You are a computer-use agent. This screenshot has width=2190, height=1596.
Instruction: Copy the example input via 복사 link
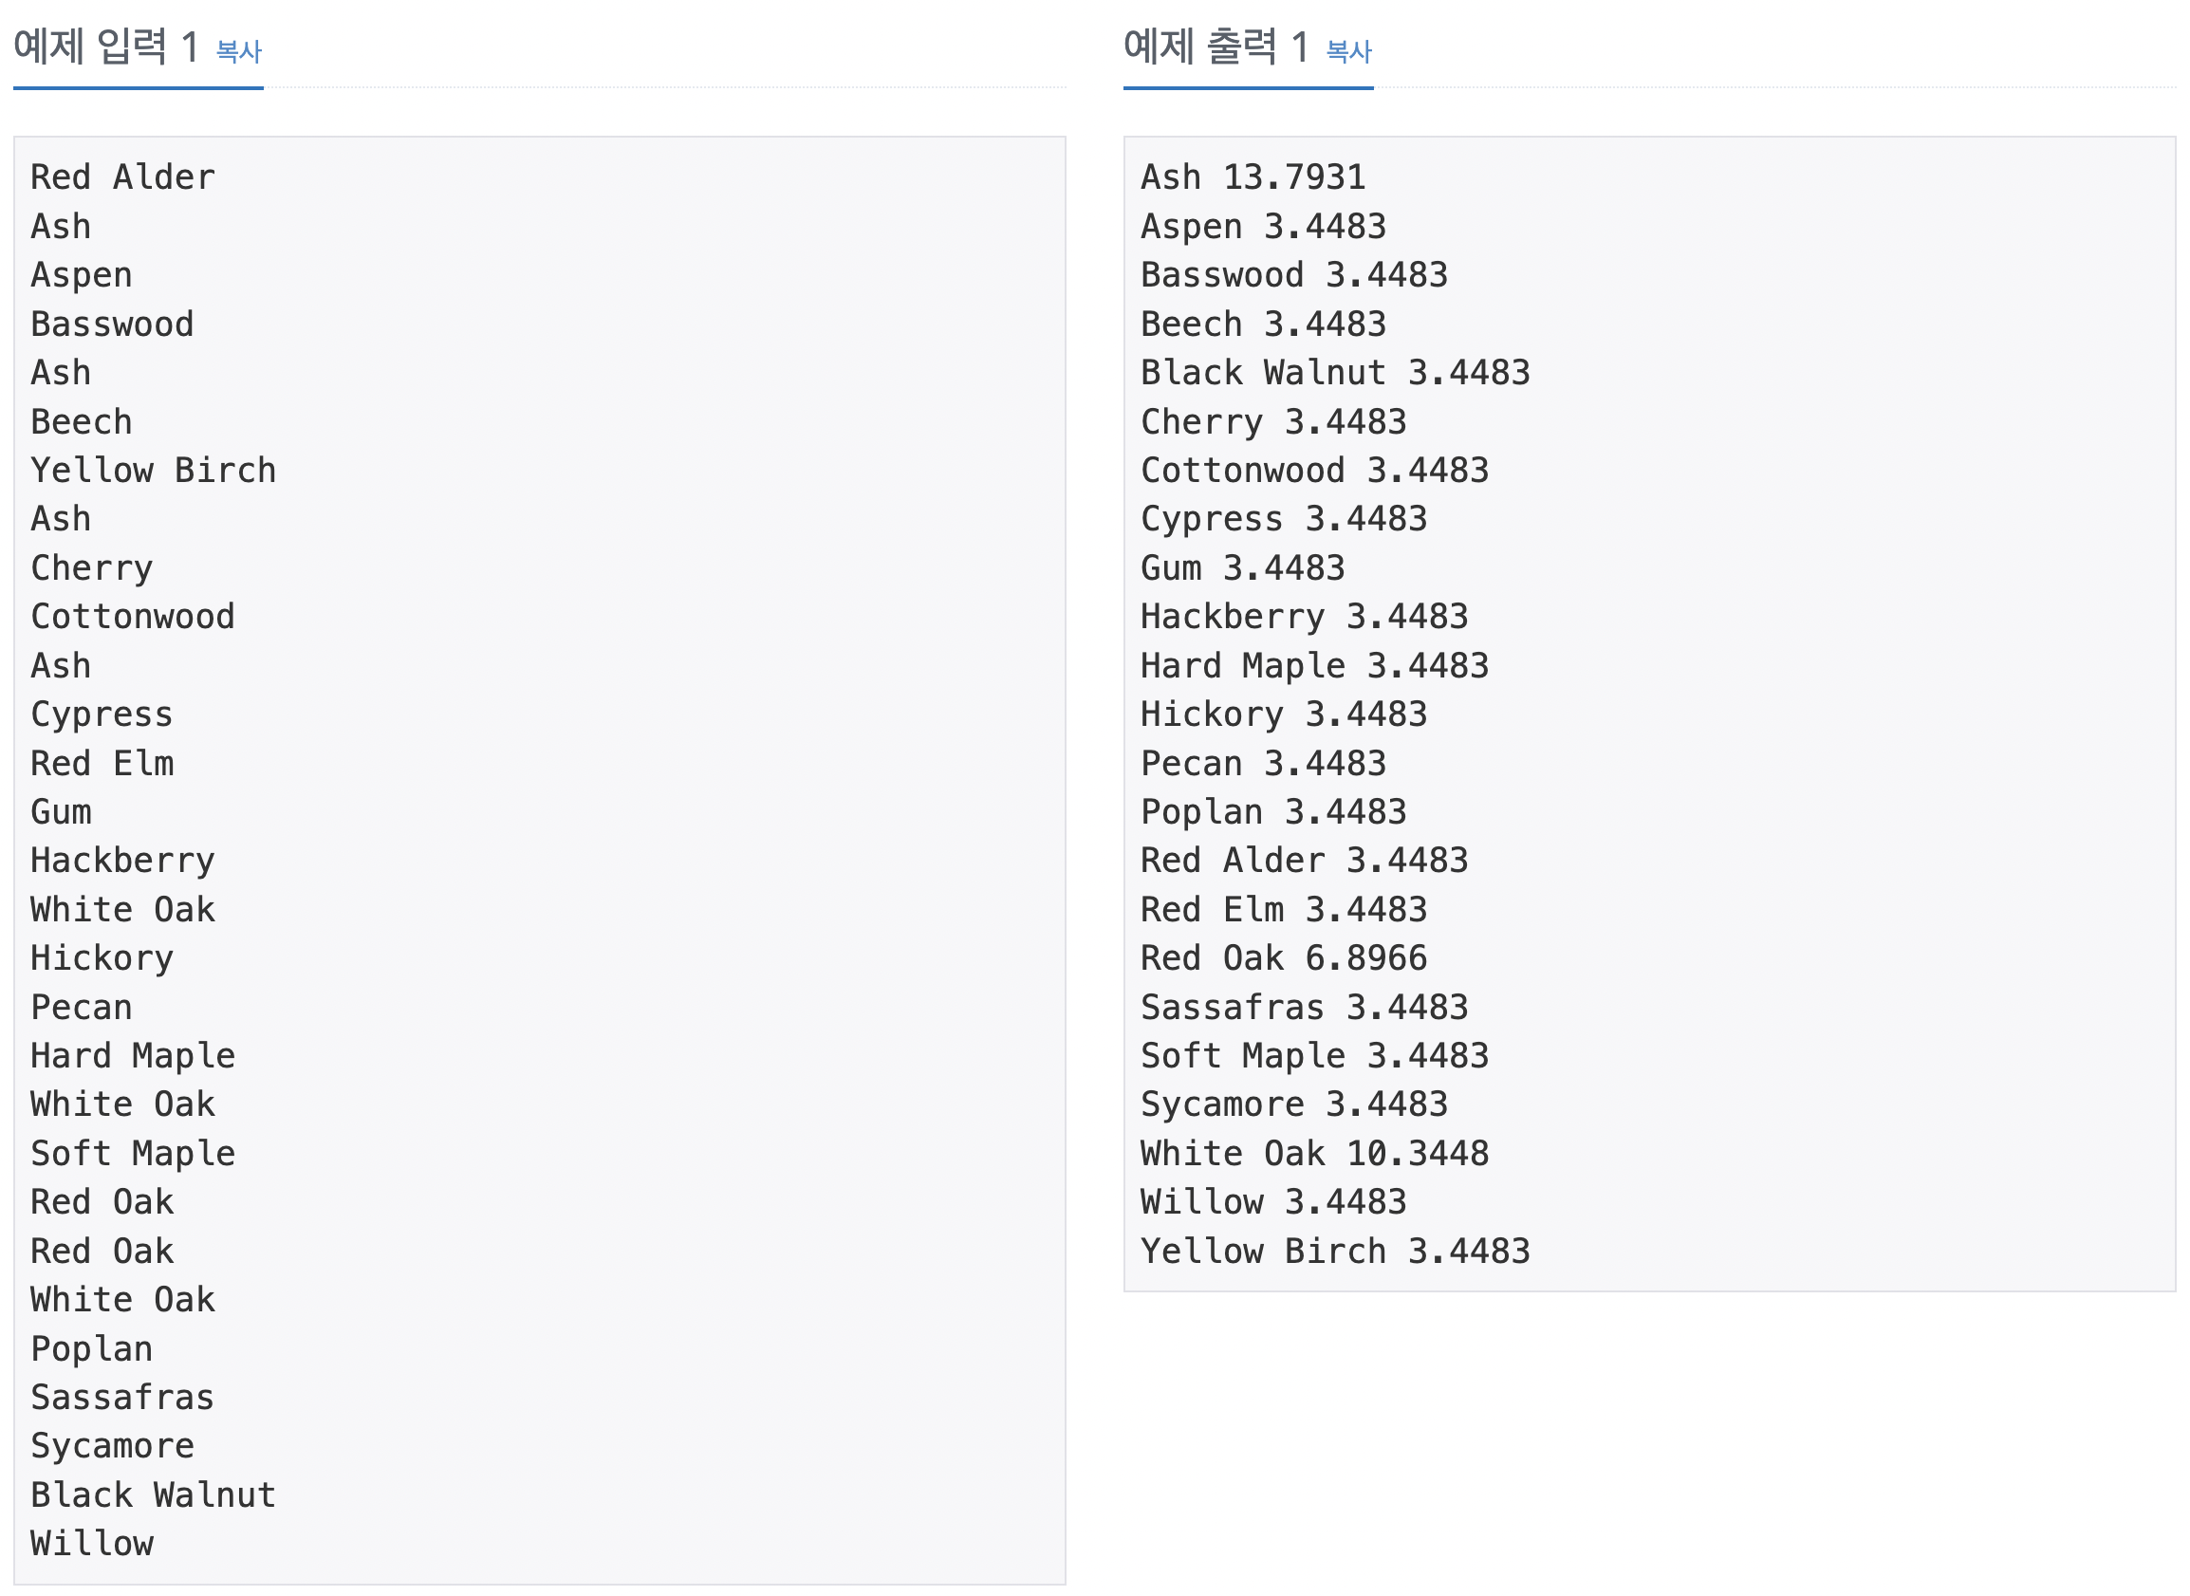[x=238, y=51]
